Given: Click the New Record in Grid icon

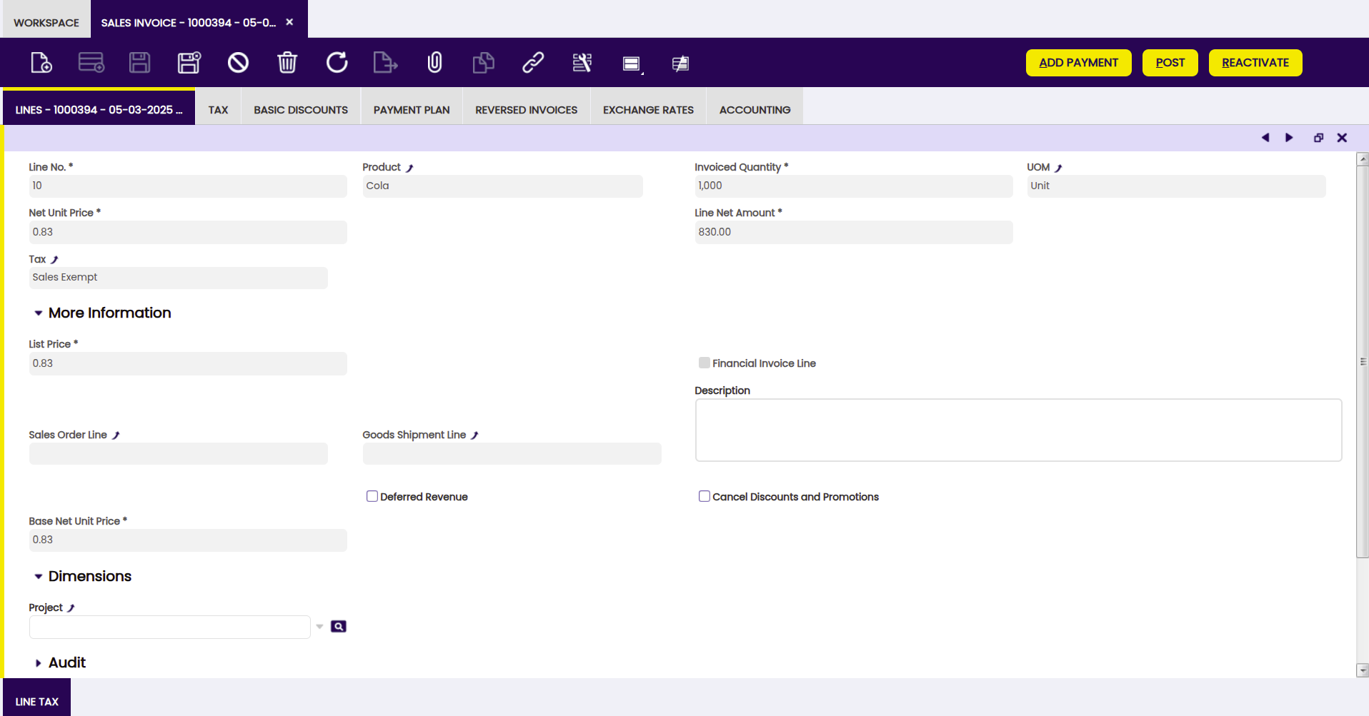Looking at the screenshot, I should click(91, 63).
